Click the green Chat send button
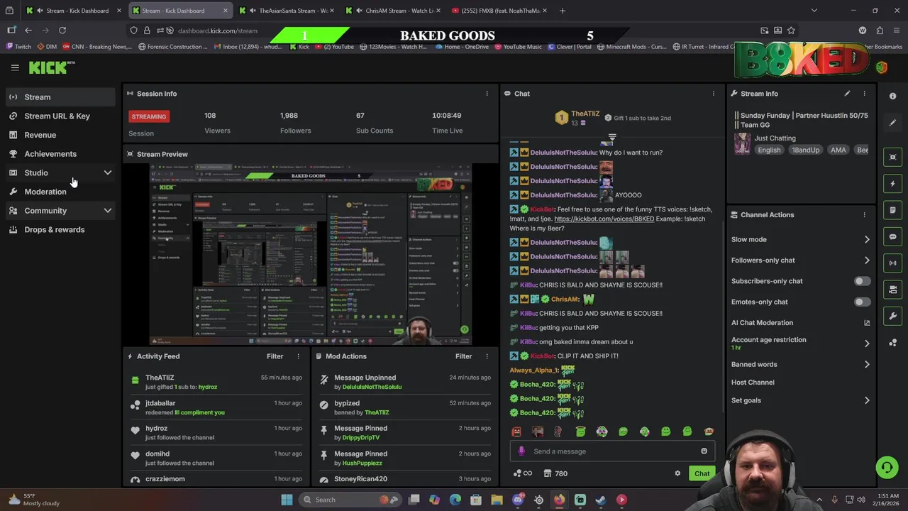This screenshot has height=511, width=908. click(702, 473)
